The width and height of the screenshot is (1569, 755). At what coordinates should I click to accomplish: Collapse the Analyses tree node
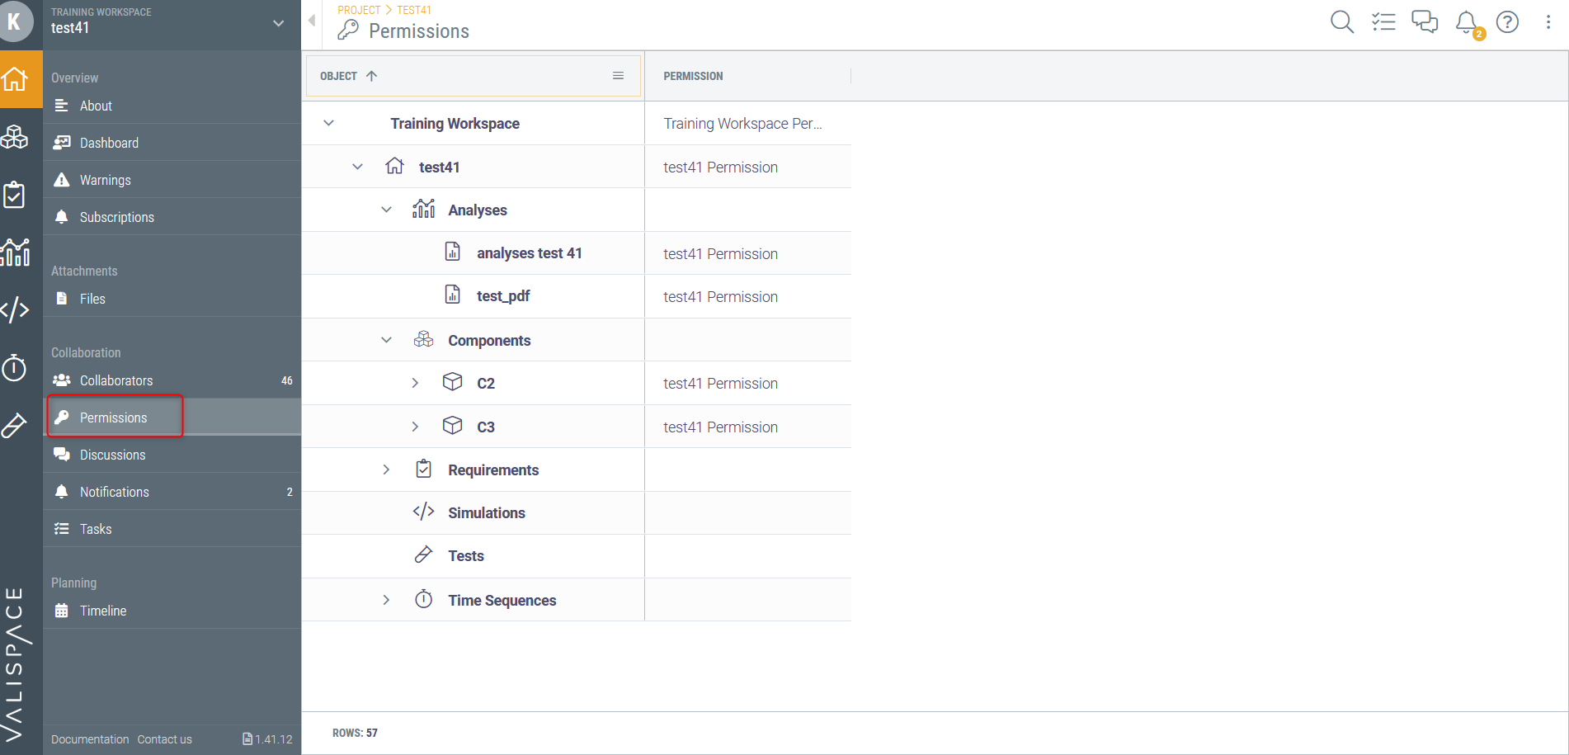(386, 210)
